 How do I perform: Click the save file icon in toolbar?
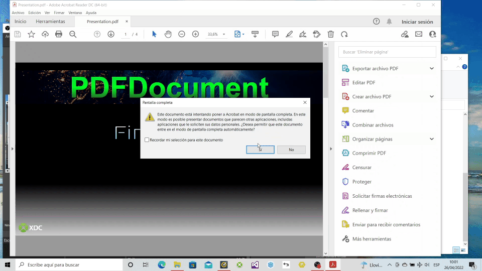pyautogui.click(x=18, y=34)
